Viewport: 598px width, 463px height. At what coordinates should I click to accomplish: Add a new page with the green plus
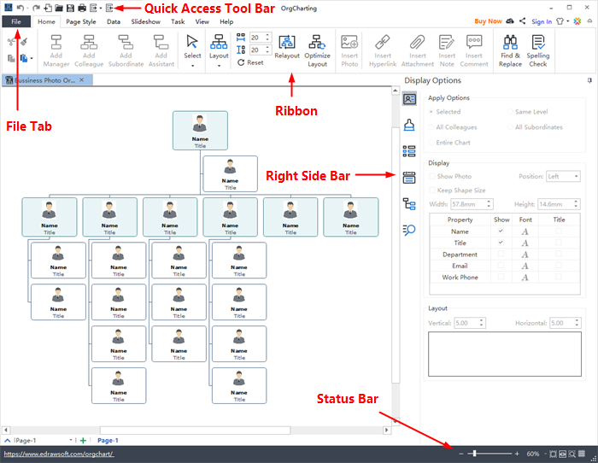pyautogui.click(x=83, y=441)
